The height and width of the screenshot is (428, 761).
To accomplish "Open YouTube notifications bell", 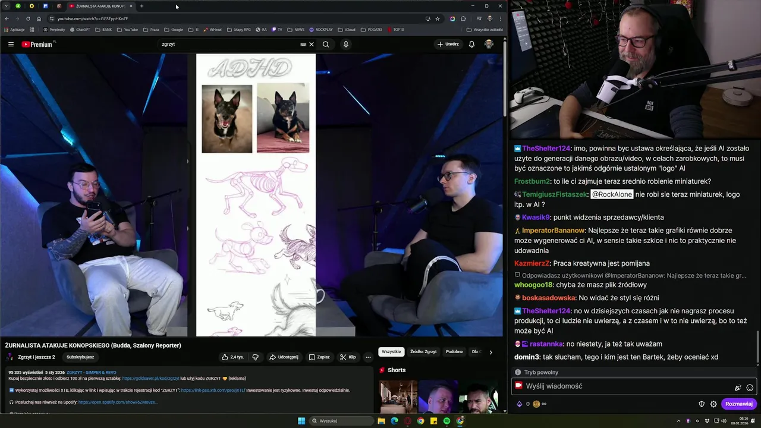I will pos(471,44).
